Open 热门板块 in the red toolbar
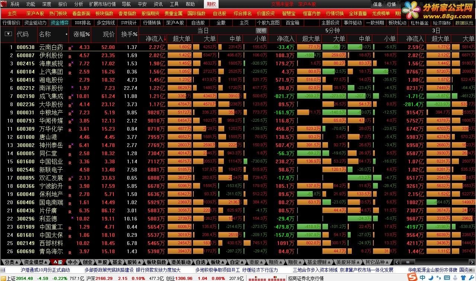This screenshot has height=281, width=476. pos(58,13)
